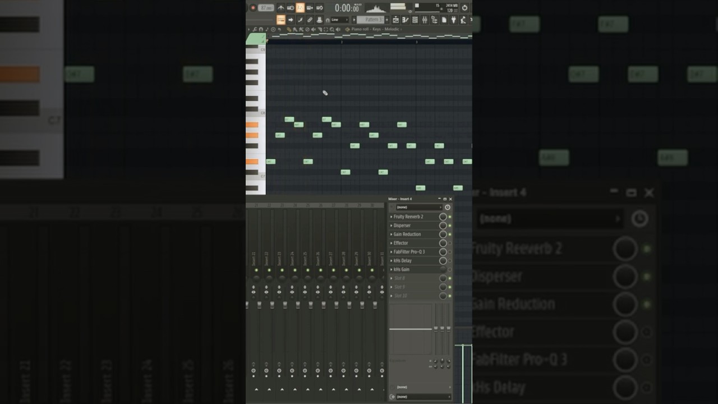Select the Playback speaker tool in the piano roll
This screenshot has height=404, width=718.
pos(338,29)
